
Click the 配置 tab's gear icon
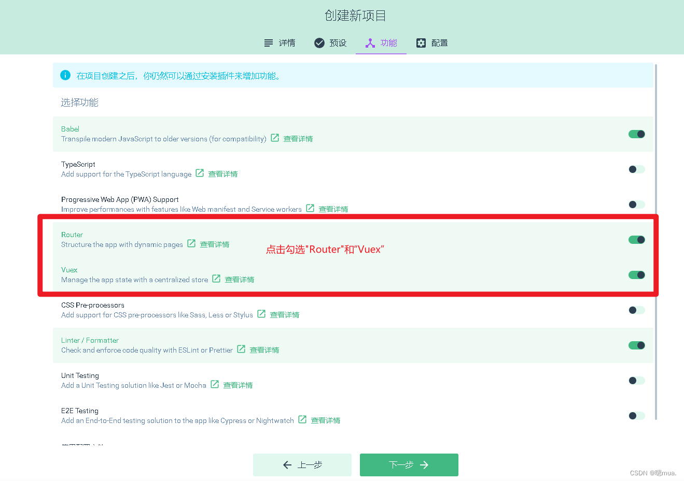[x=421, y=43]
